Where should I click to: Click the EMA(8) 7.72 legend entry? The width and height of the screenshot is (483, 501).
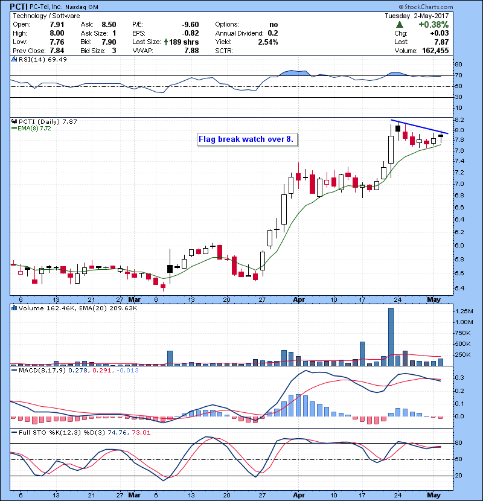pos(31,128)
